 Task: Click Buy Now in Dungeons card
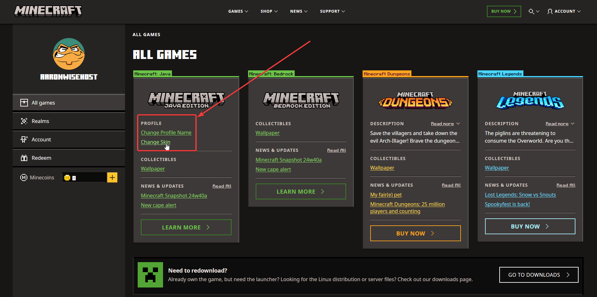416,233
